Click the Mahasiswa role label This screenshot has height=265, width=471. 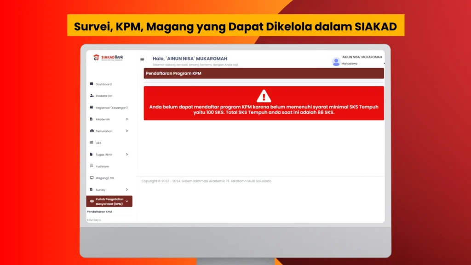pyautogui.click(x=350, y=63)
